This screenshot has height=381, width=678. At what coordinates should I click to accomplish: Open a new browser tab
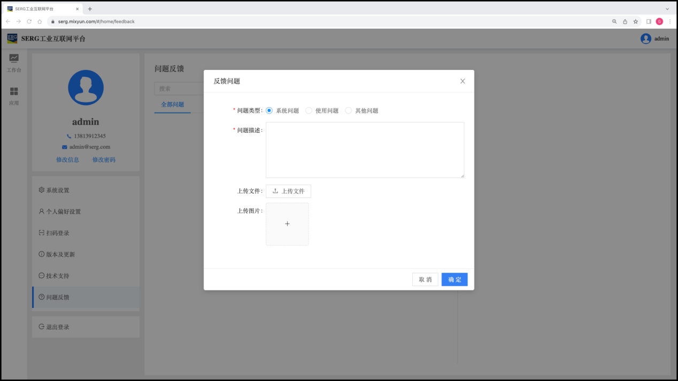point(90,9)
